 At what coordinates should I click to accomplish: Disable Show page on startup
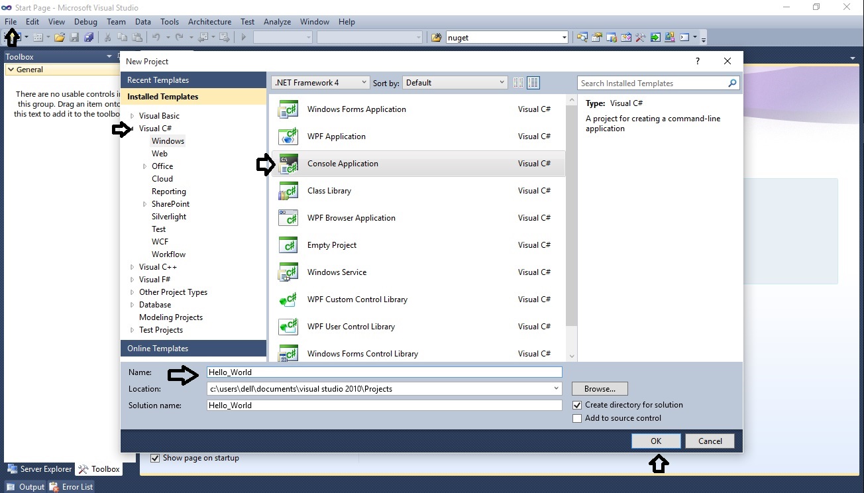click(154, 458)
